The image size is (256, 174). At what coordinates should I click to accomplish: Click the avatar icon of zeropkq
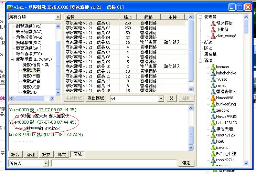[213, 110]
